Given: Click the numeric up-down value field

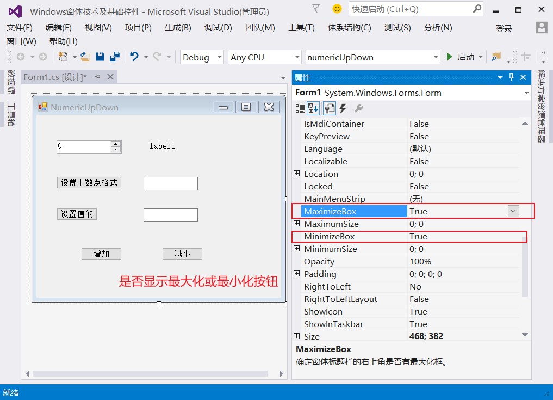Looking at the screenshot, I should pos(84,147).
